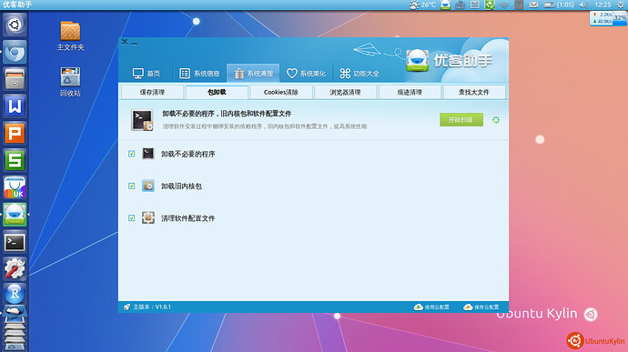
Task: Select the 包卸载 sub-tab
Action: point(217,92)
